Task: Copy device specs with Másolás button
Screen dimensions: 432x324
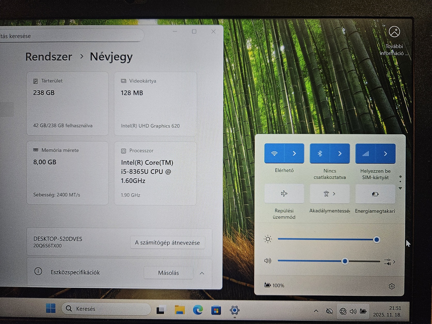Action: pyautogui.click(x=168, y=273)
